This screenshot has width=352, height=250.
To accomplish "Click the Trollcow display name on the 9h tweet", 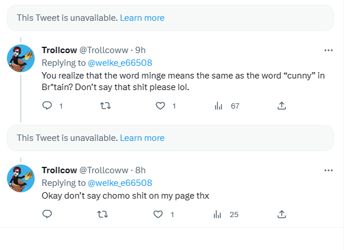I will coord(59,50).
